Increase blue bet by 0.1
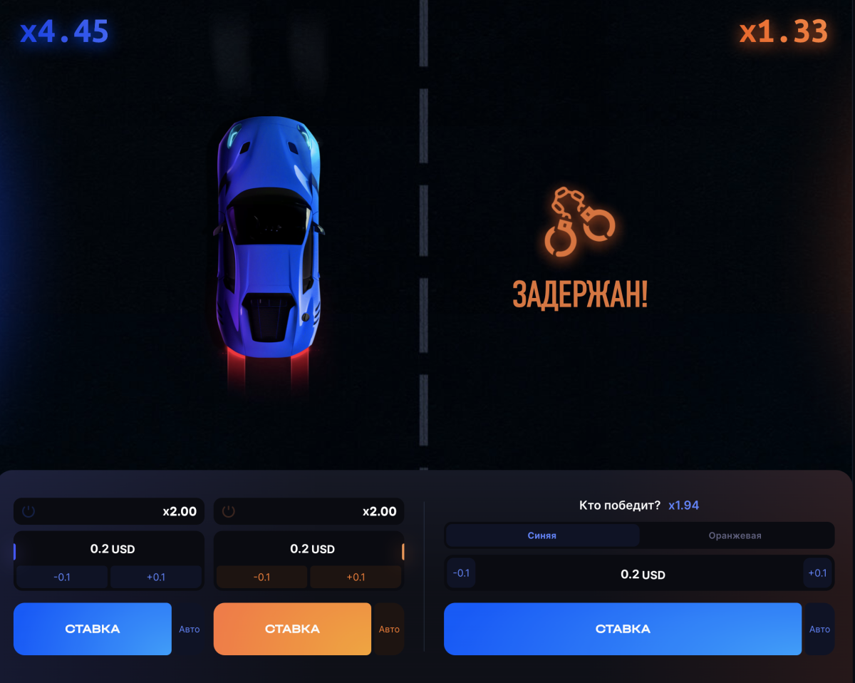855x683 pixels. 155,577
